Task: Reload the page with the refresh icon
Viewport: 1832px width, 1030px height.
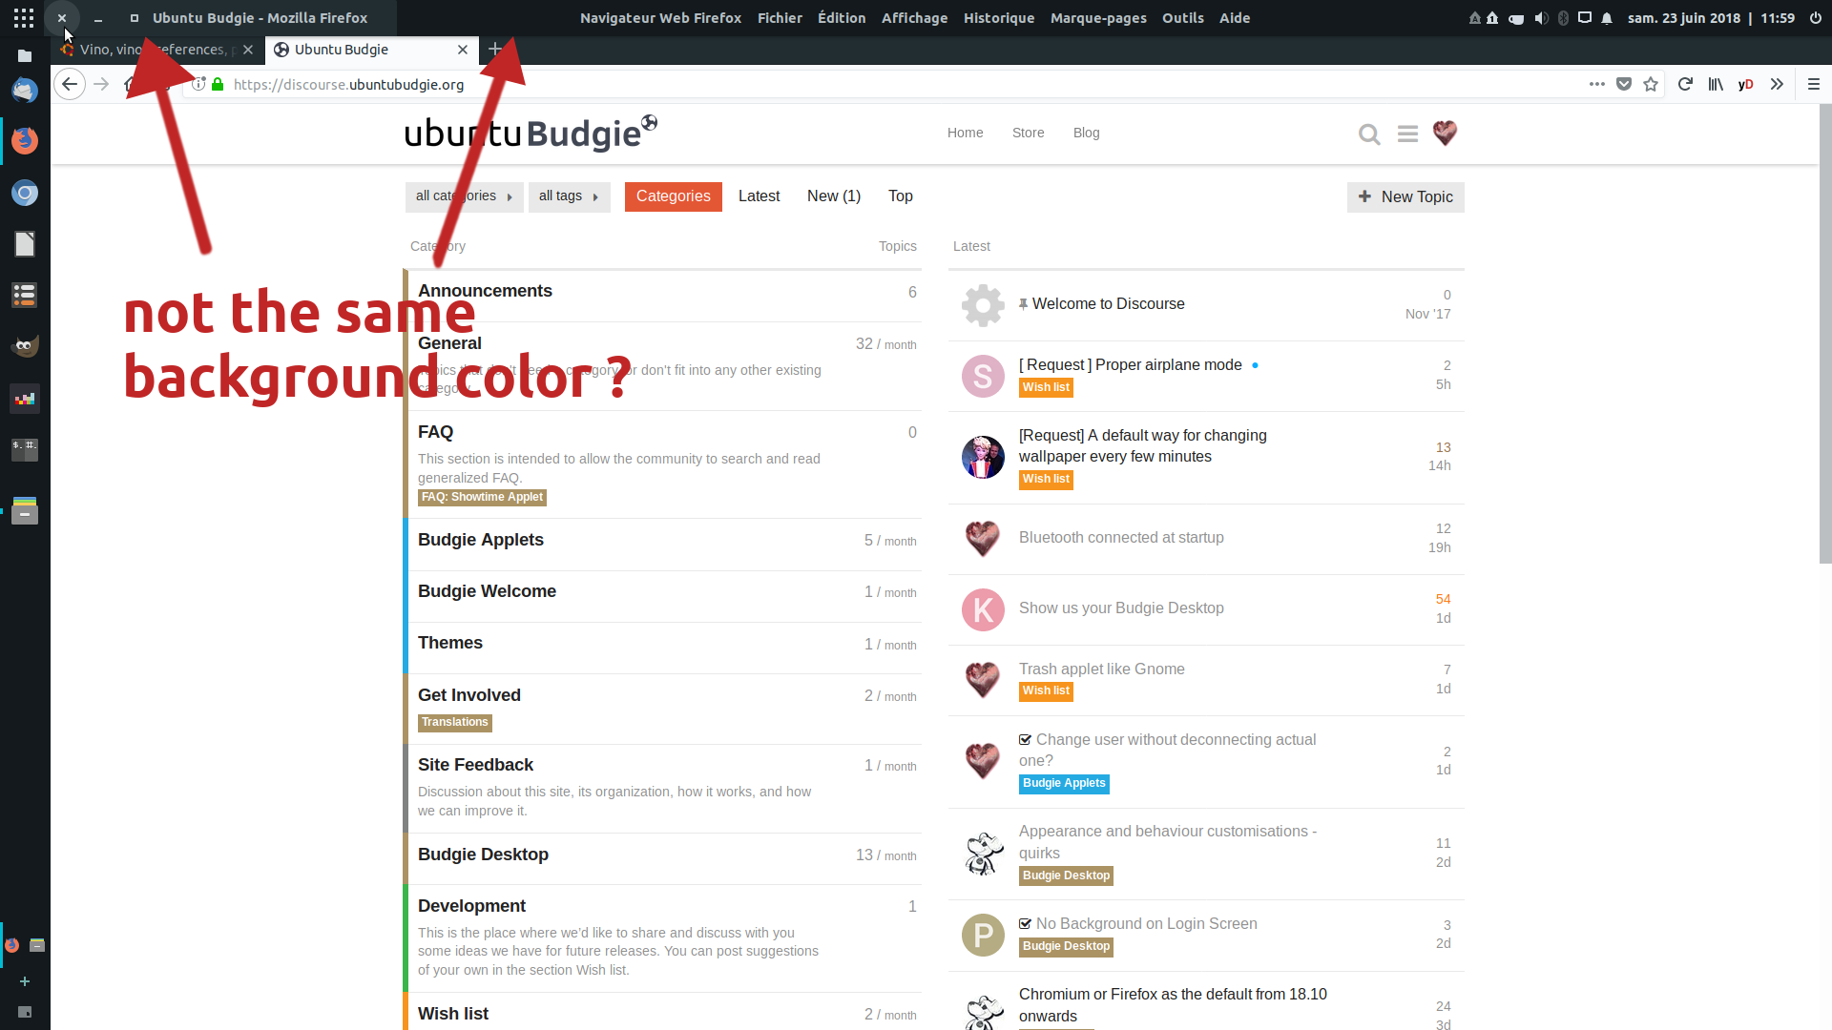Action: pyautogui.click(x=1685, y=84)
